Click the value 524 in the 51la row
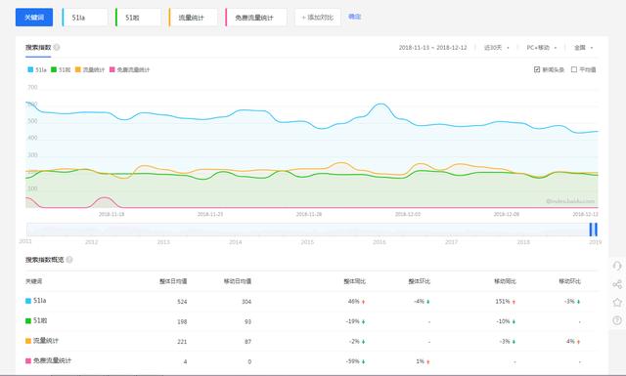This screenshot has width=626, height=376. pyautogui.click(x=182, y=302)
